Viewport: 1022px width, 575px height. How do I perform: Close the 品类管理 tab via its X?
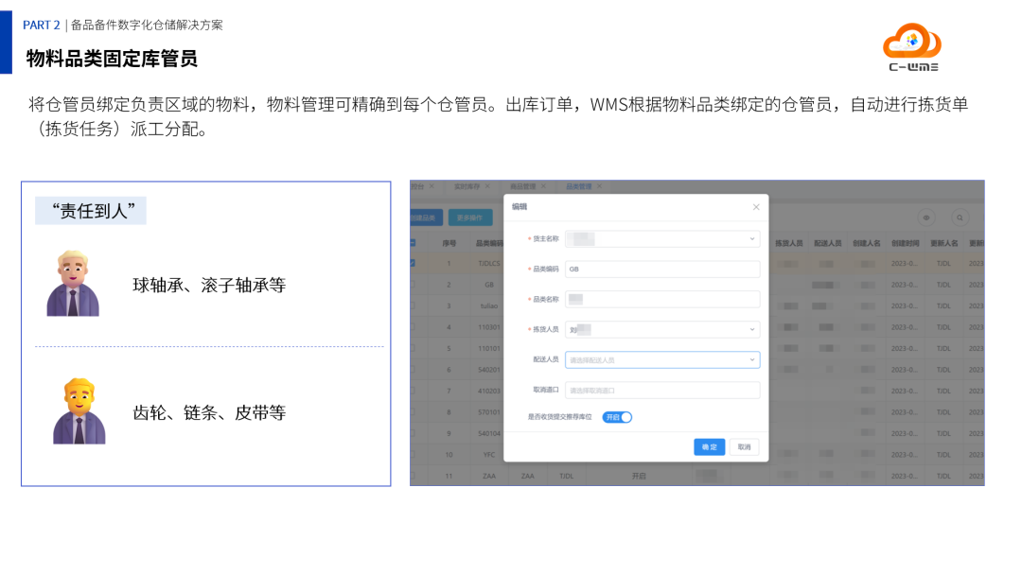[x=601, y=185]
